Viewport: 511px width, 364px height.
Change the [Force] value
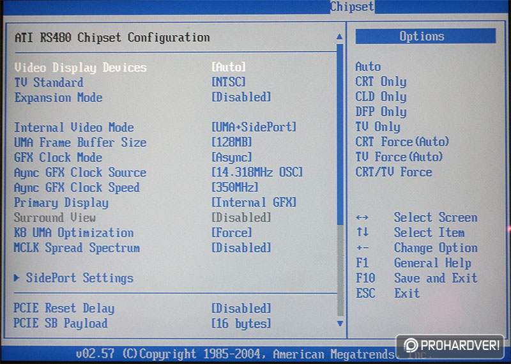[232, 232]
